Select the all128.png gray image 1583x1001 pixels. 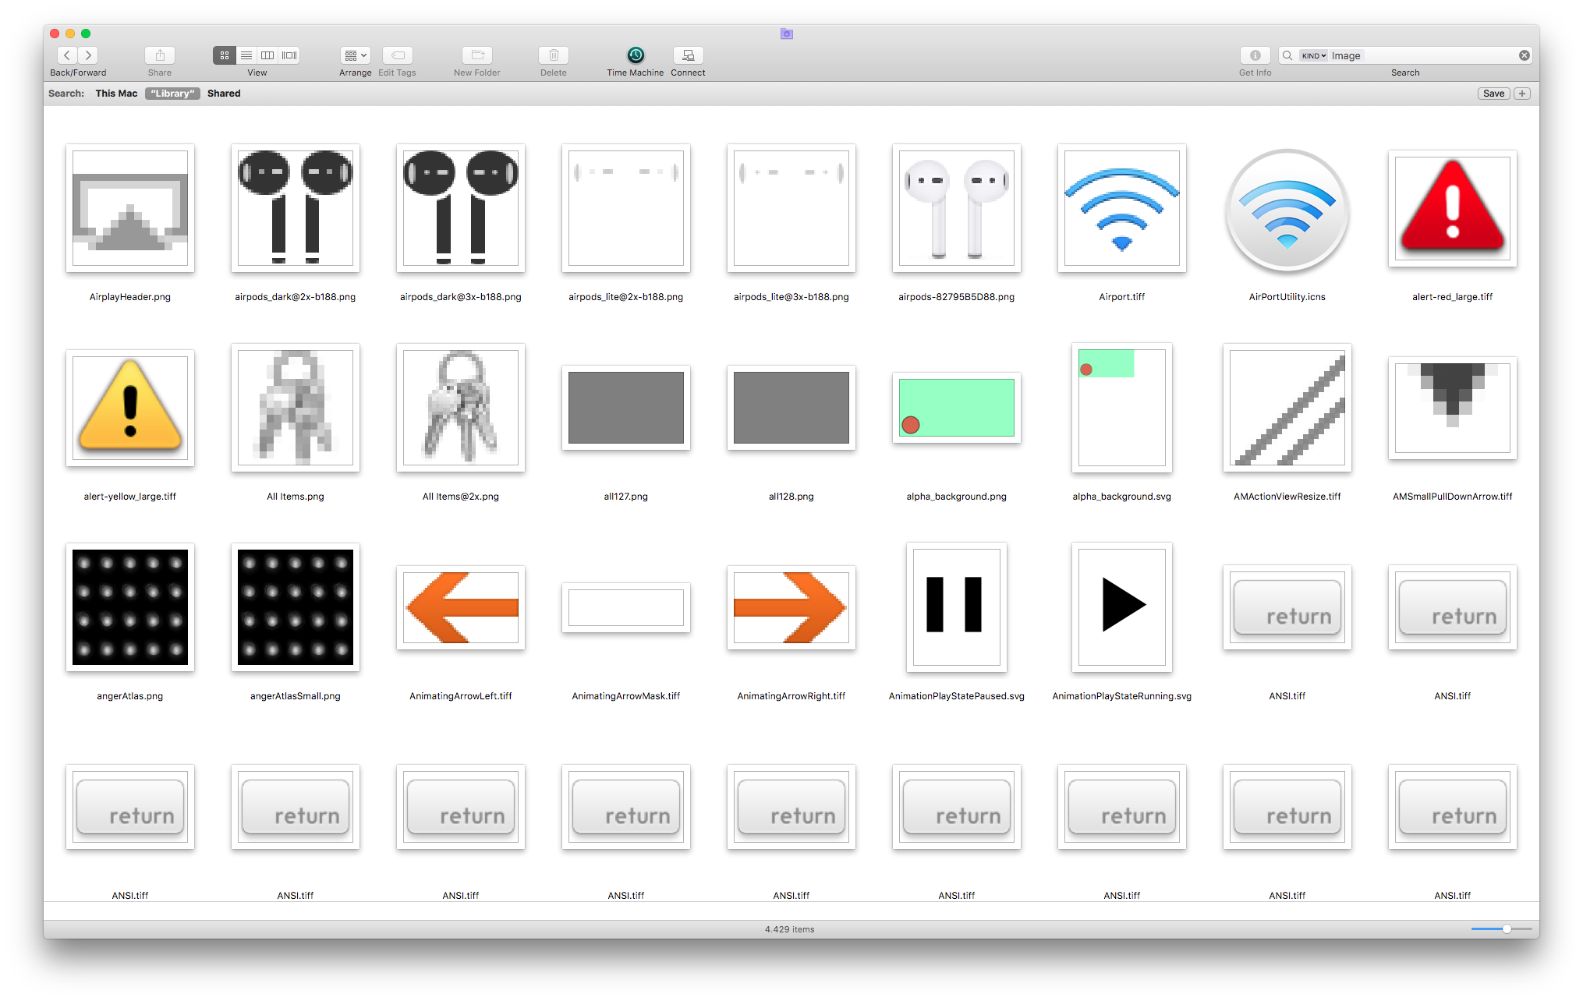pyautogui.click(x=791, y=408)
